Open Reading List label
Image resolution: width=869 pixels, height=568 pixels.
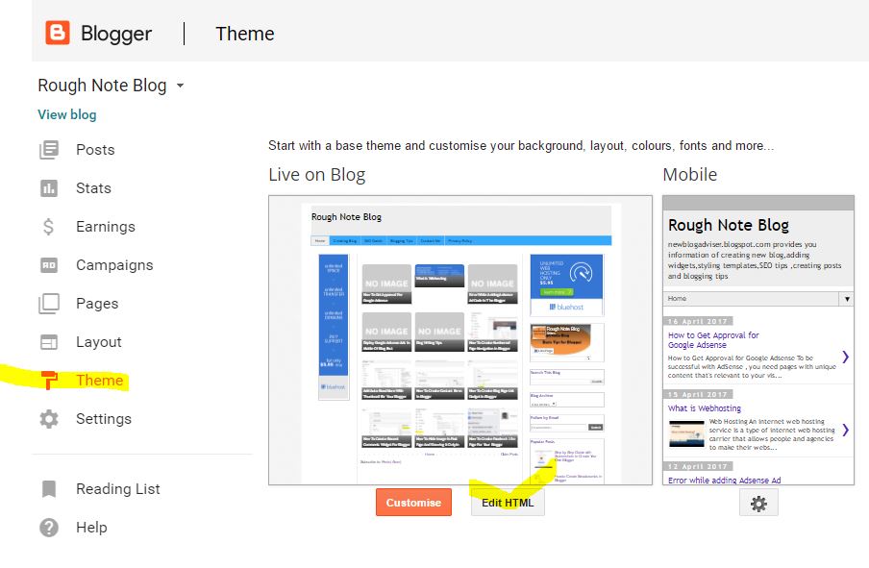(x=118, y=489)
